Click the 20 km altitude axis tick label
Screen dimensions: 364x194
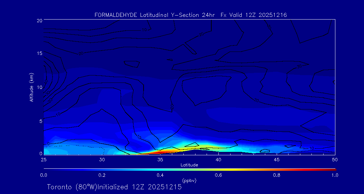[39, 20]
